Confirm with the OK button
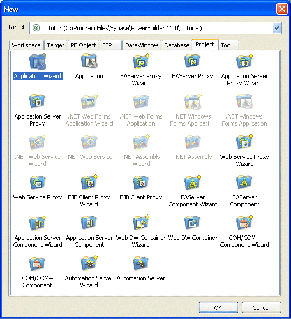The image size is (291, 319). (x=218, y=307)
